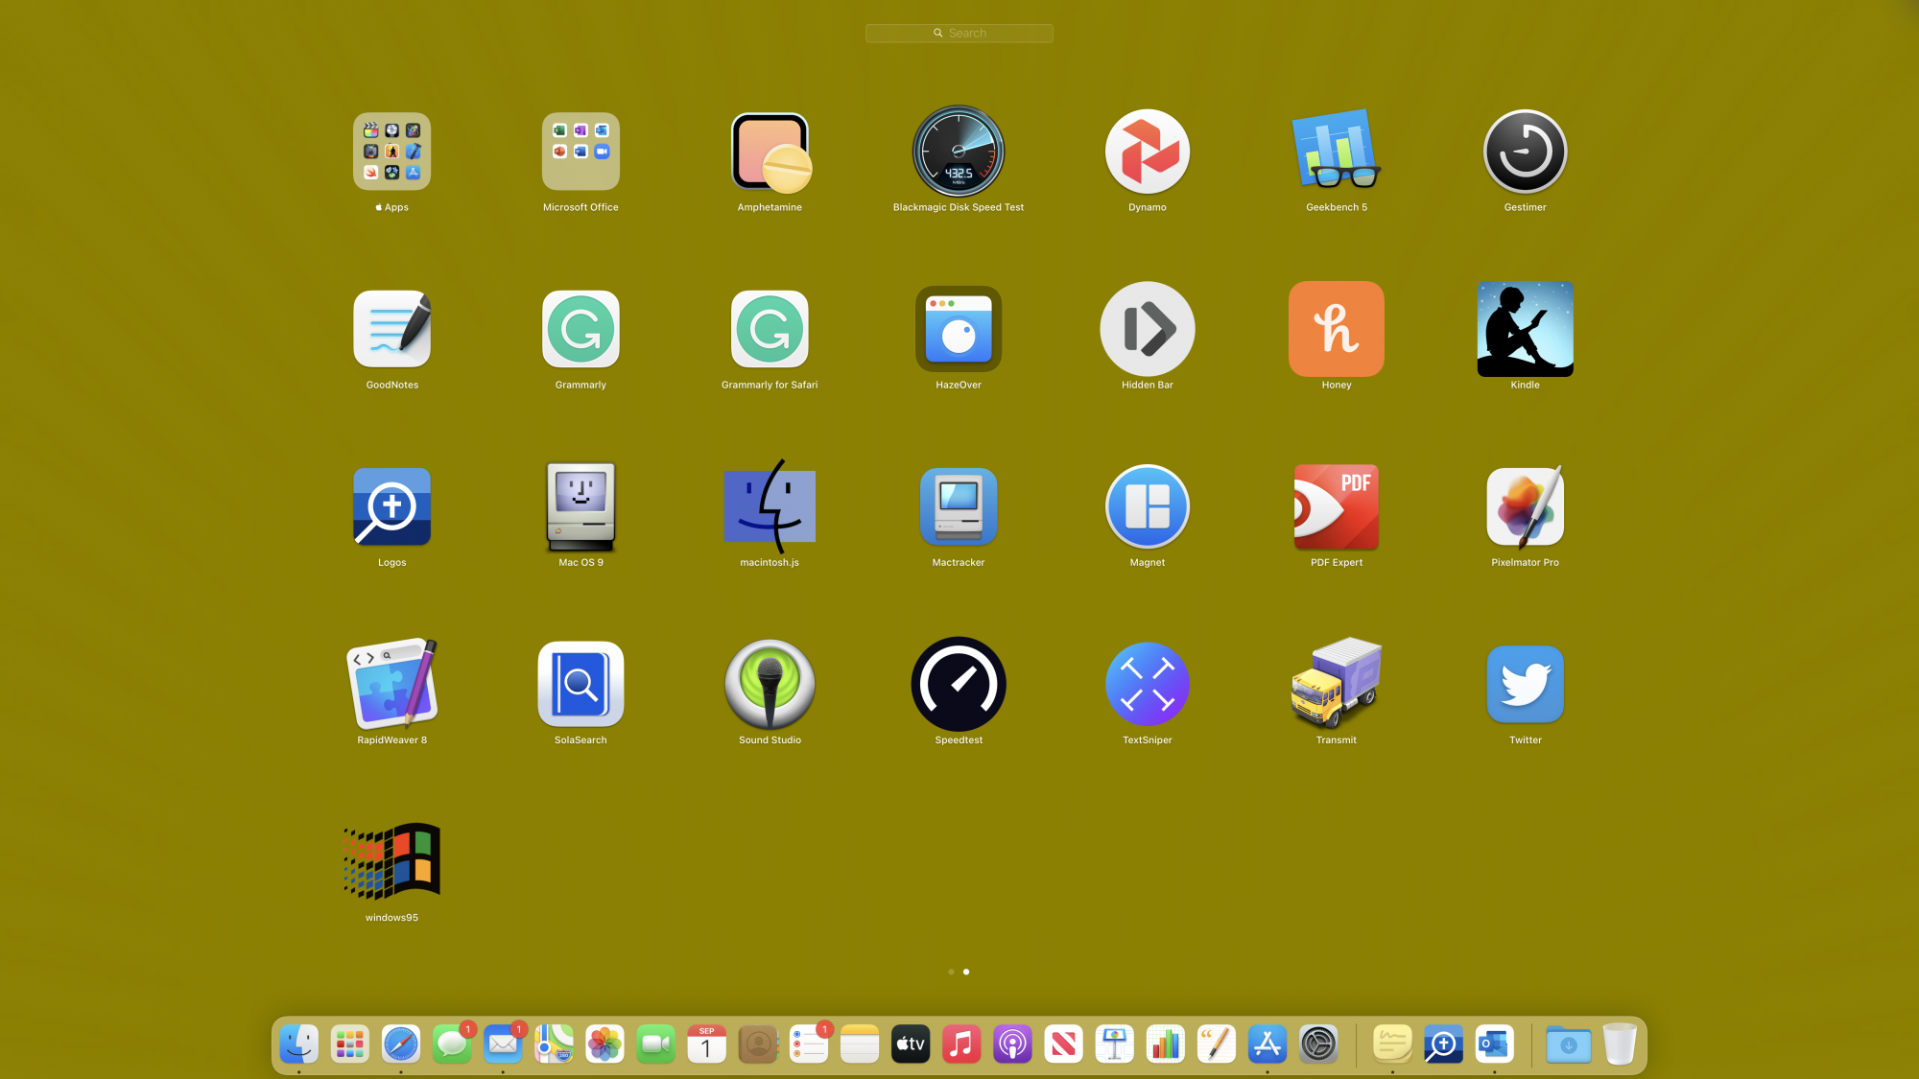
Task: Launch the Transmit truck icon
Action: 1336,685
